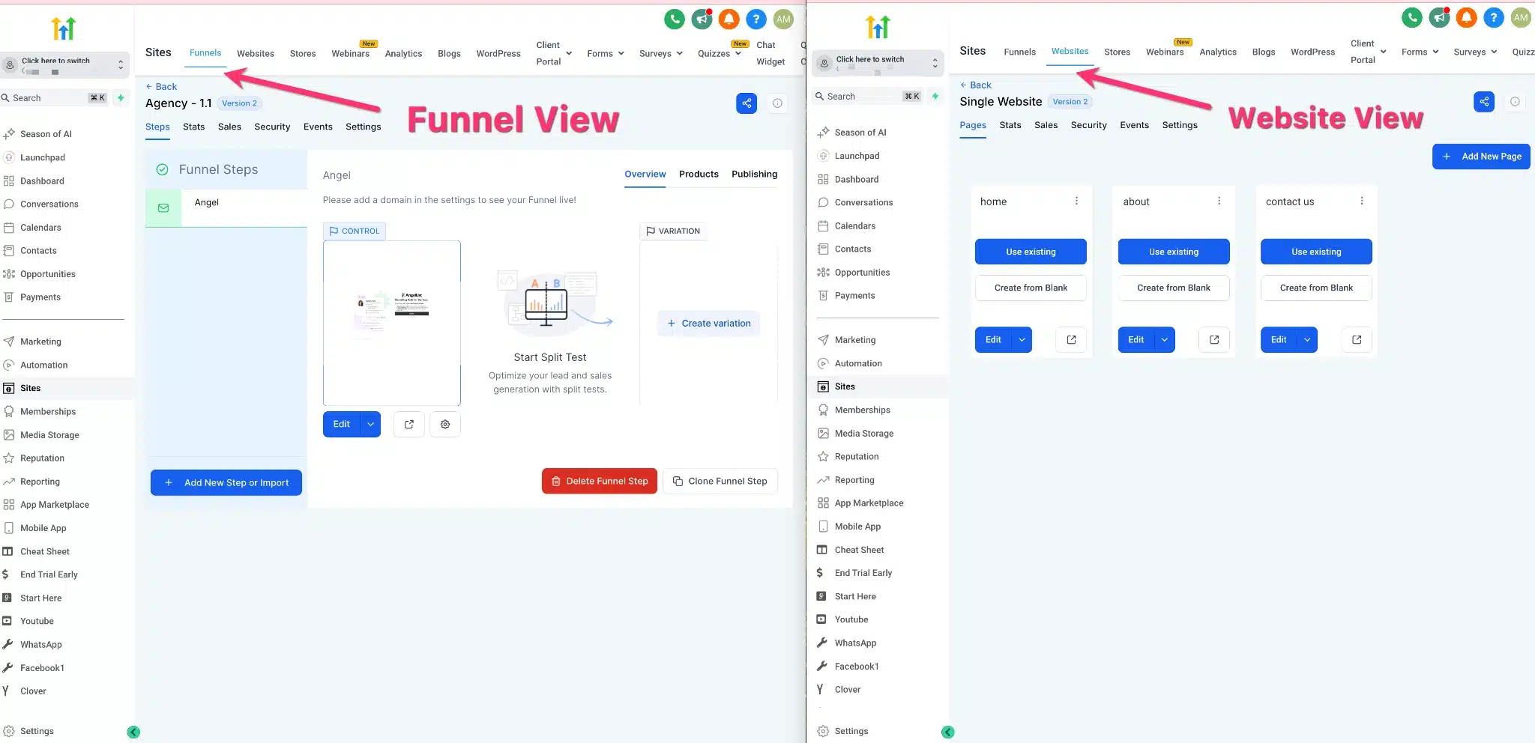The width and height of the screenshot is (1535, 743).
Task: Collapse the sidebar with green arrow in Website View
Action: 947,732
